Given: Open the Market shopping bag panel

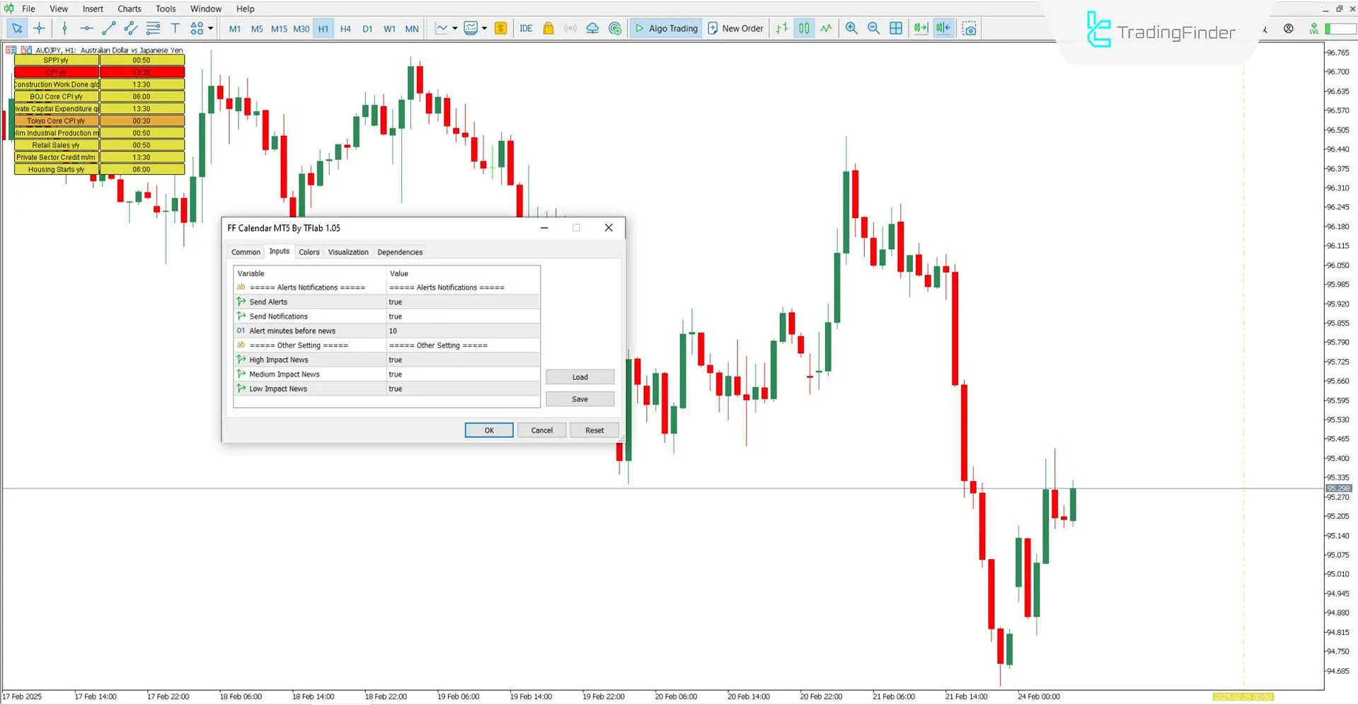Looking at the screenshot, I should pos(548,28).
